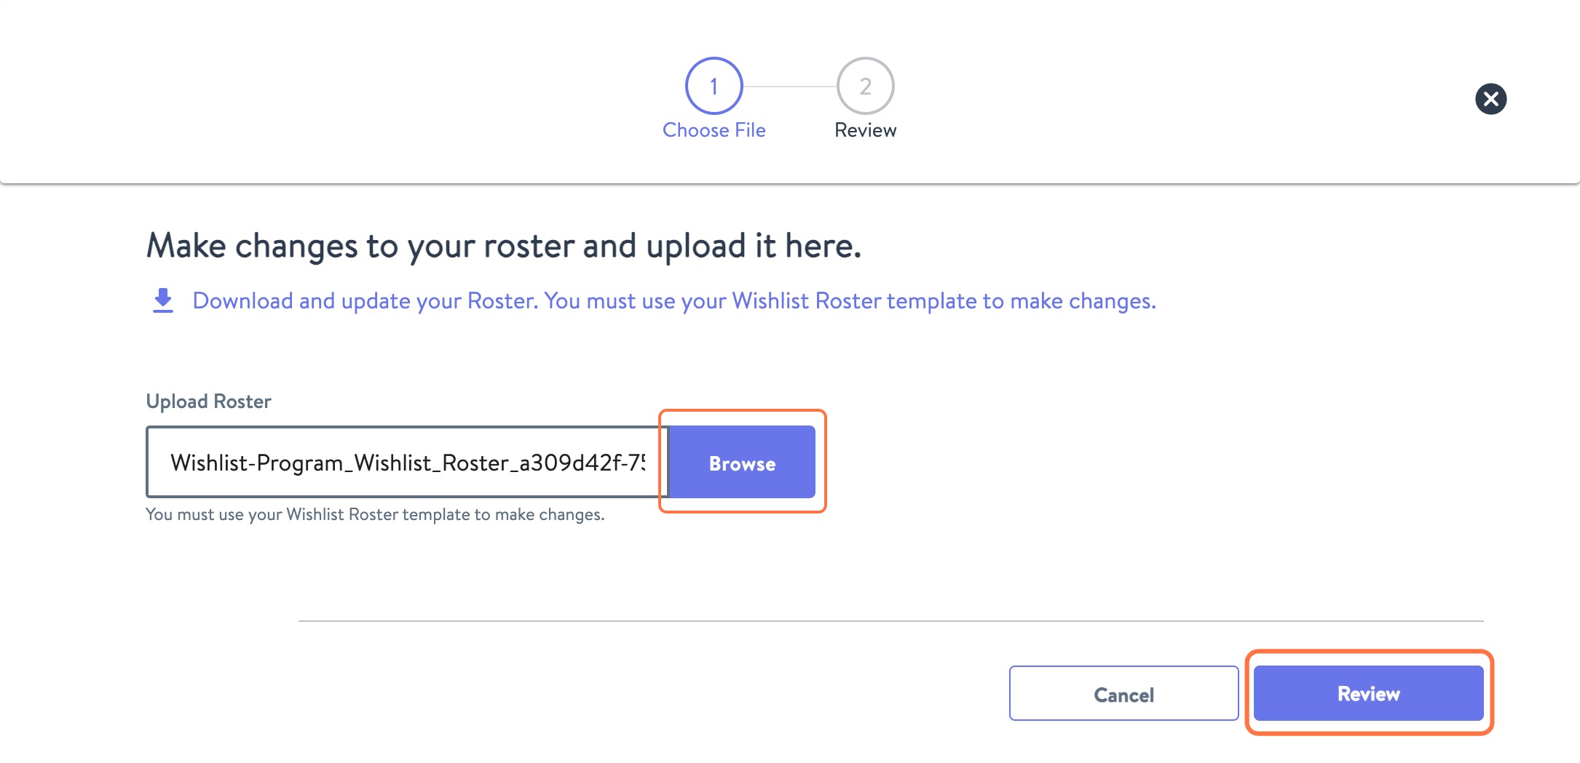Dismiss the dialog using the dark X icon
1580x763 pixels.
click(x=1491, y=100)
